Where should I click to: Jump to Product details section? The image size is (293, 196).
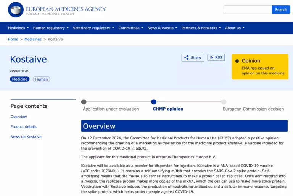(x=24, y=127)
